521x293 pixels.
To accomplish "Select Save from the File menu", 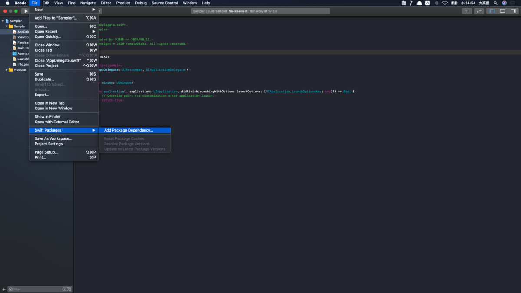I will (x=64, y=74).
